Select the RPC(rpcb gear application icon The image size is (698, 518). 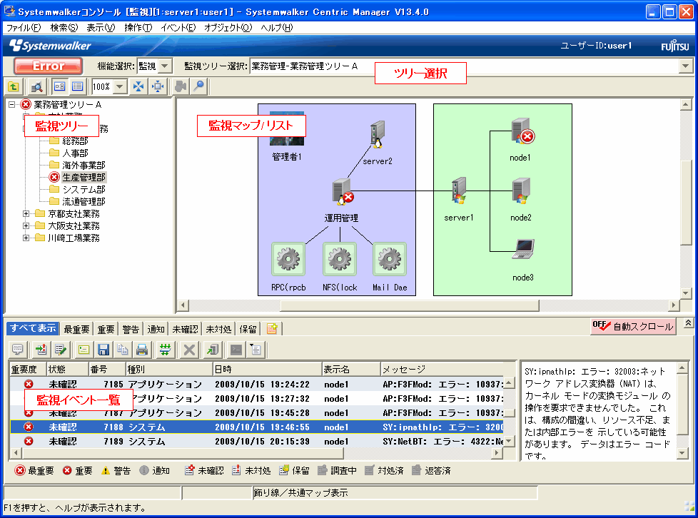pos(288,259)
